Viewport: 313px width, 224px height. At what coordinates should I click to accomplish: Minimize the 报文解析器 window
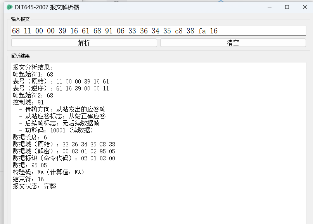pos(270,7)
